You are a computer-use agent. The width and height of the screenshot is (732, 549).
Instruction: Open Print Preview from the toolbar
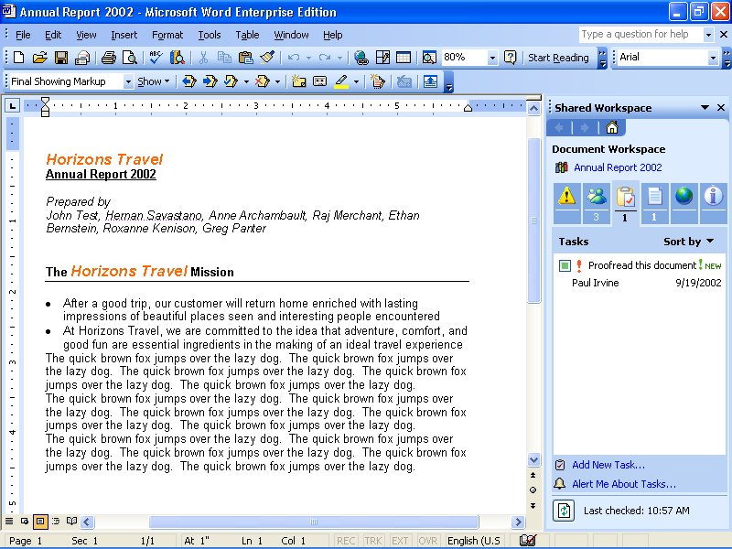130,58
